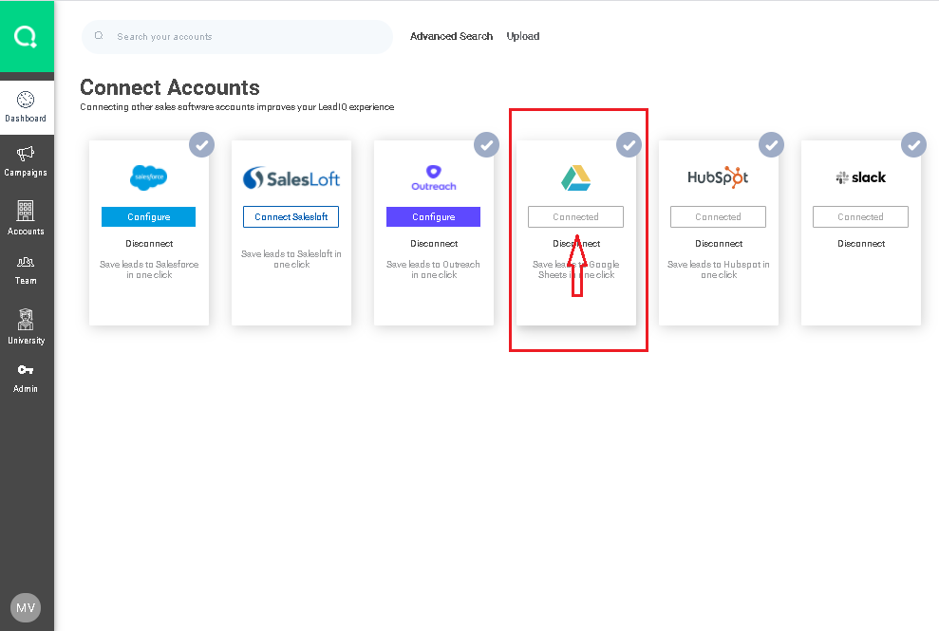Open the Team section in the sidebar
This screenshot has width=939, height=631.
click(26, 269)
